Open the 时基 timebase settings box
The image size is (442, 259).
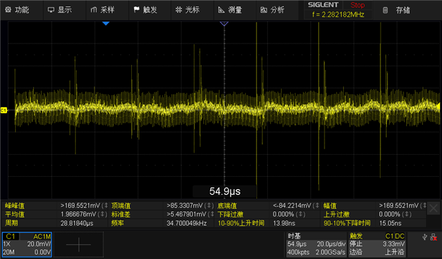pyautogui.click(x=316, y=244)
